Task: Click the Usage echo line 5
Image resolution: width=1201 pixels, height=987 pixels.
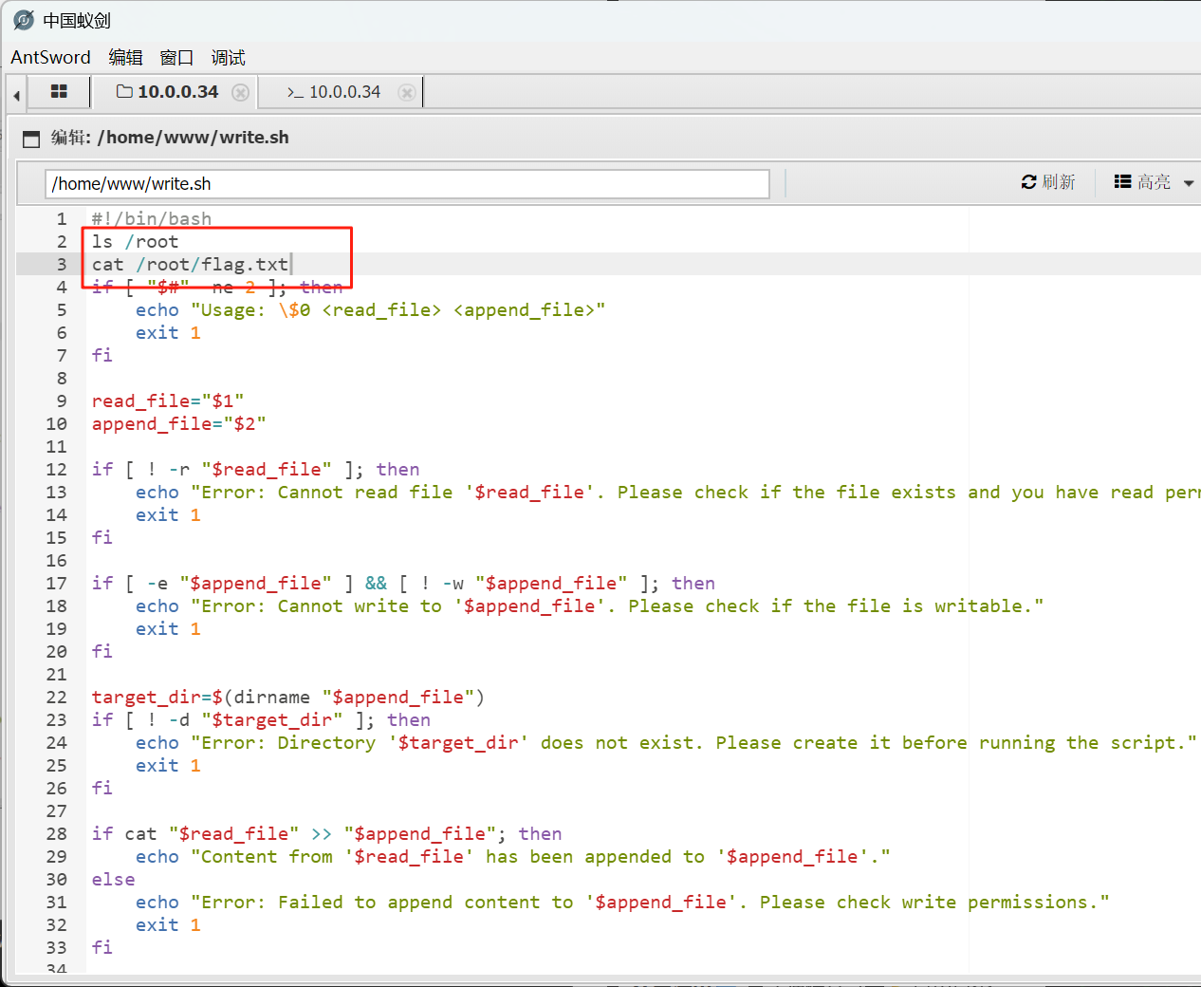Action: 370,309
